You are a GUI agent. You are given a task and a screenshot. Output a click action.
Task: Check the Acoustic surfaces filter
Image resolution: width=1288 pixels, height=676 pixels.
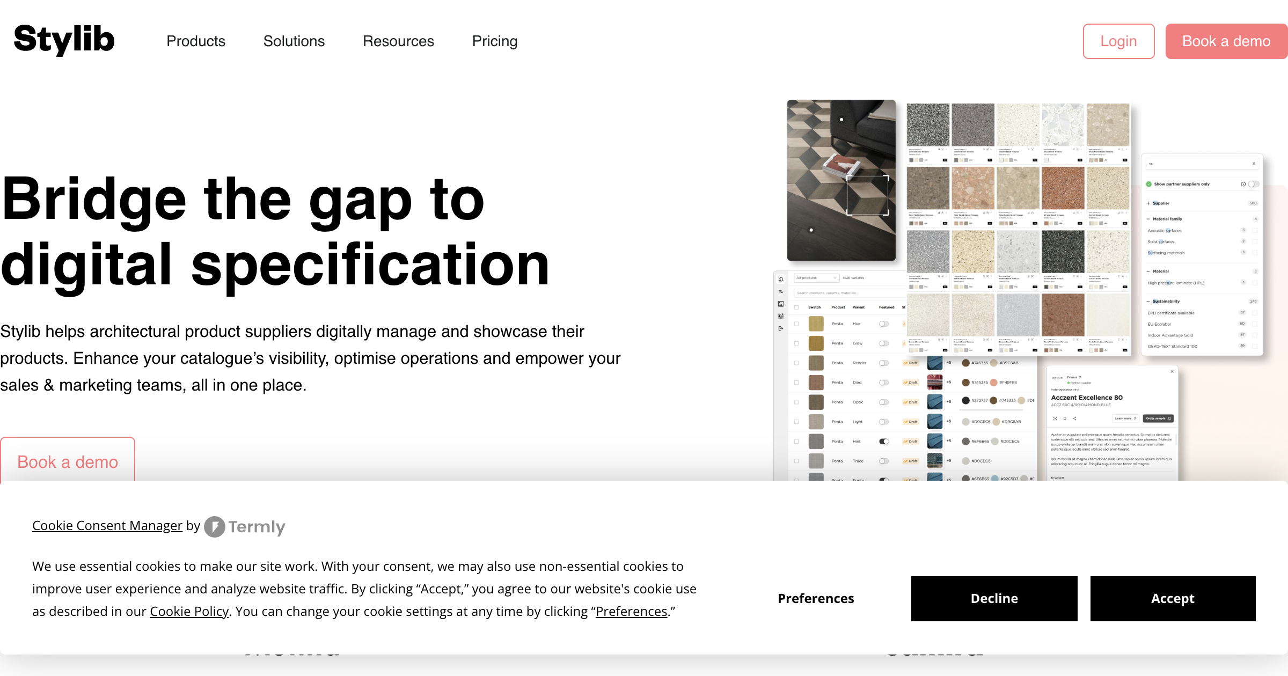pyautogui.click(x=1255, y=231)
